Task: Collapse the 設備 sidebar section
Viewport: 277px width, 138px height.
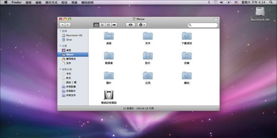Action: click(60, 31)
